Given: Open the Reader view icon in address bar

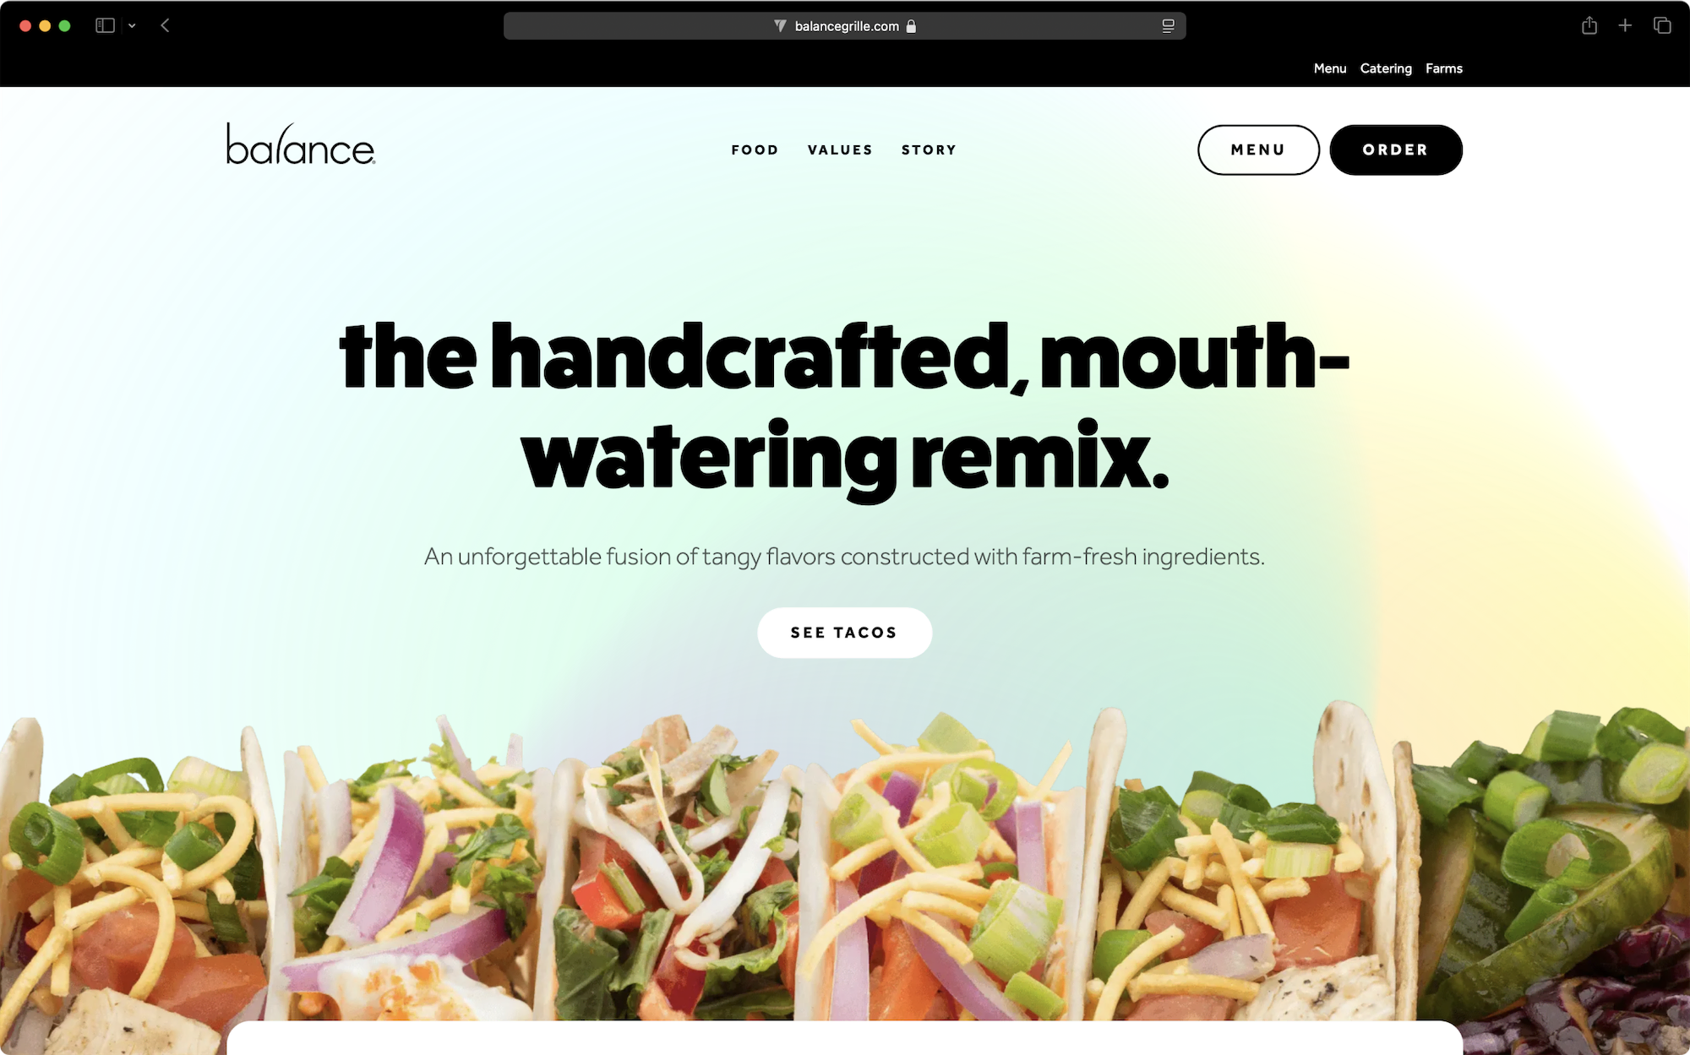Looking at the screenshot, I should click(1168, 26).
